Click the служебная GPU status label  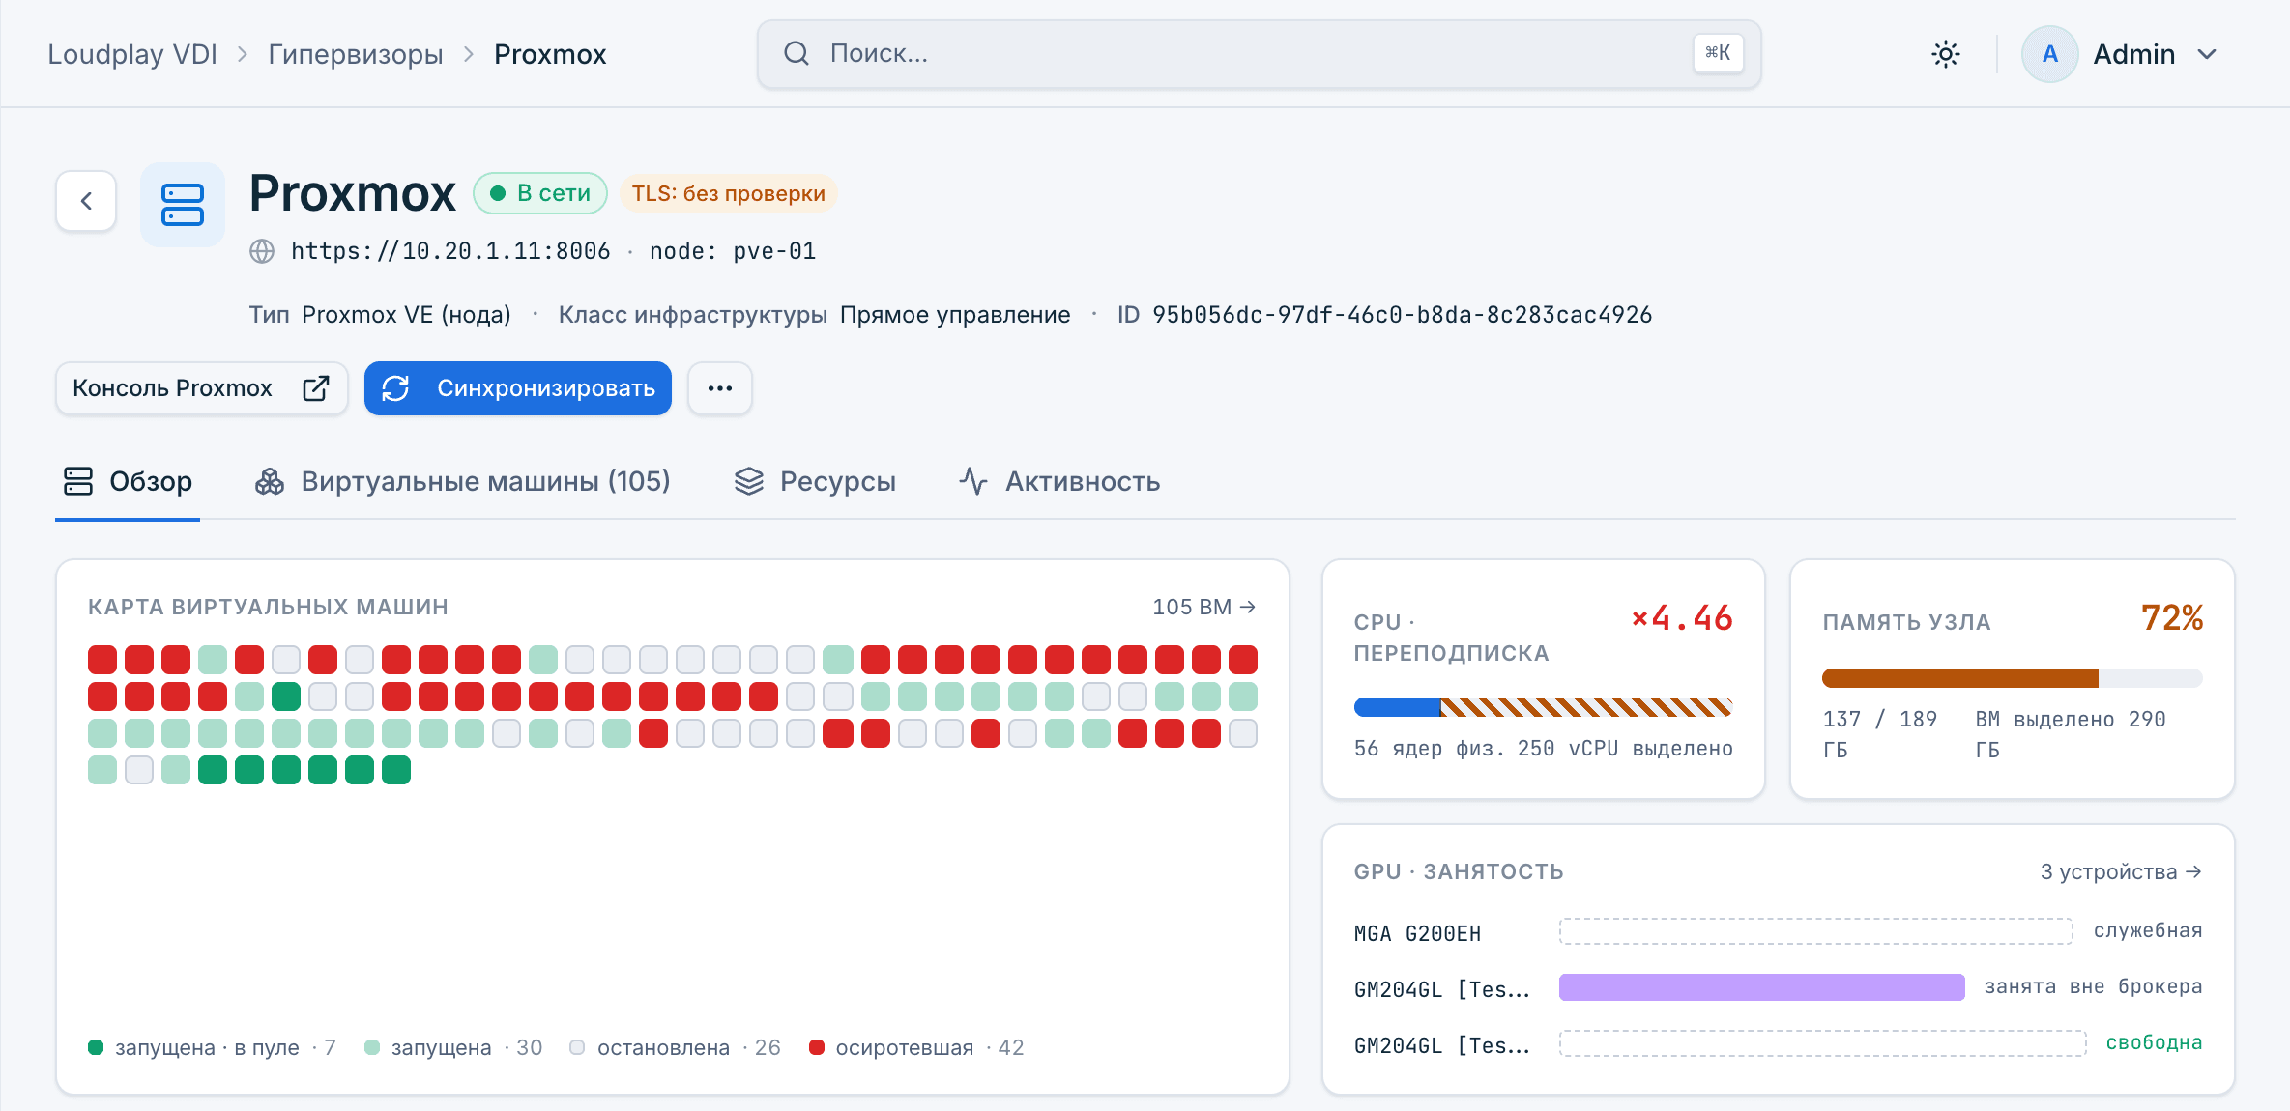coord(2148,930)
